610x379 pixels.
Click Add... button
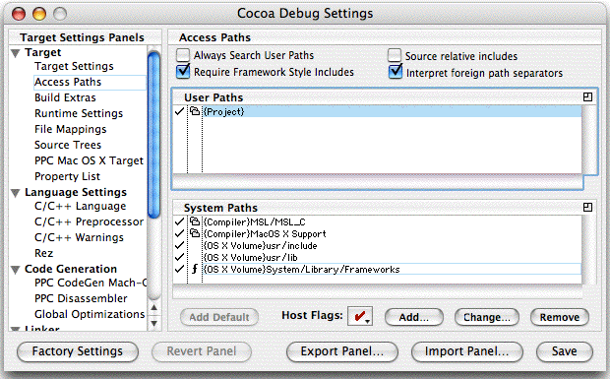click(x=414, y=317)
